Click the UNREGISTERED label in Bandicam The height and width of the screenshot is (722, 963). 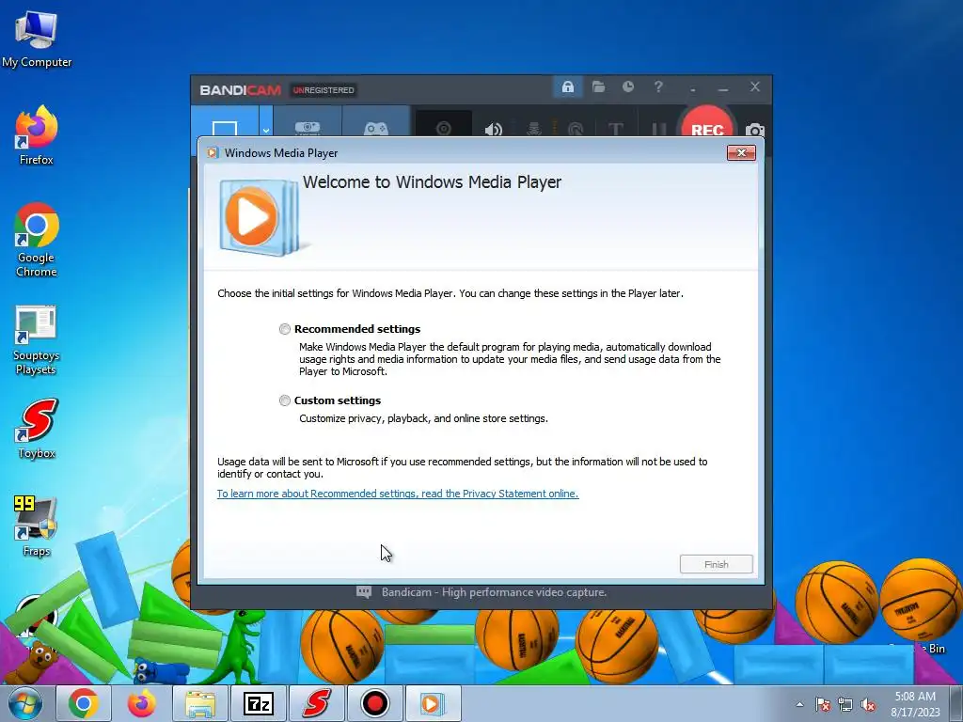(x=324, y=90)
